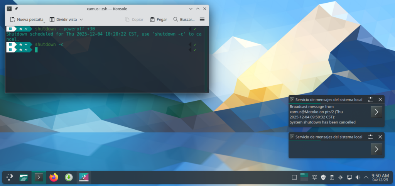The height and width of the screenshot is (186, 395).
Task: Click Pegar to paste into the terminal
Action: [159, 19]
